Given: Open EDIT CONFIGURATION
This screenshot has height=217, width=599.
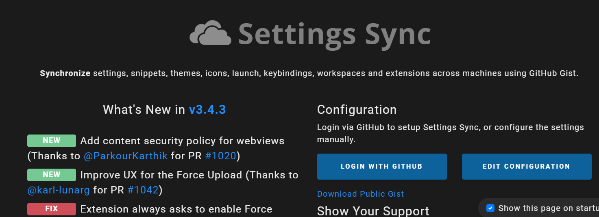Looking at the screenshot, I should click(527, 167).
